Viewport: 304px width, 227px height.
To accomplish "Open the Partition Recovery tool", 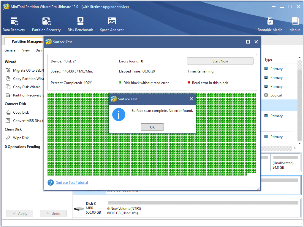I will tap(46, 24).
